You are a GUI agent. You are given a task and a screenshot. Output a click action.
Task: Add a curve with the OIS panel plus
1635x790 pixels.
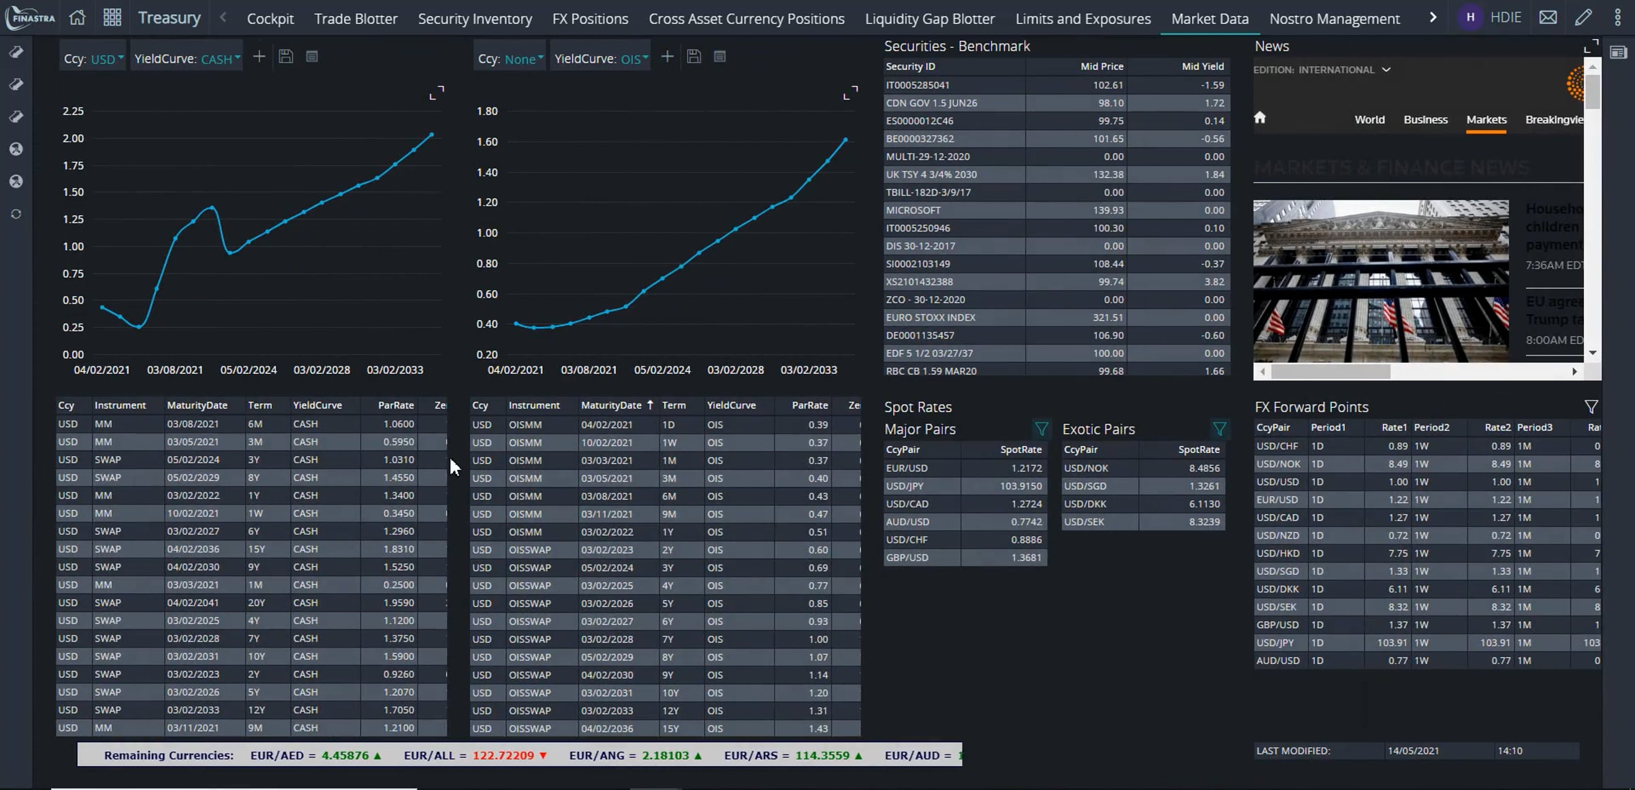pos(667,57)
